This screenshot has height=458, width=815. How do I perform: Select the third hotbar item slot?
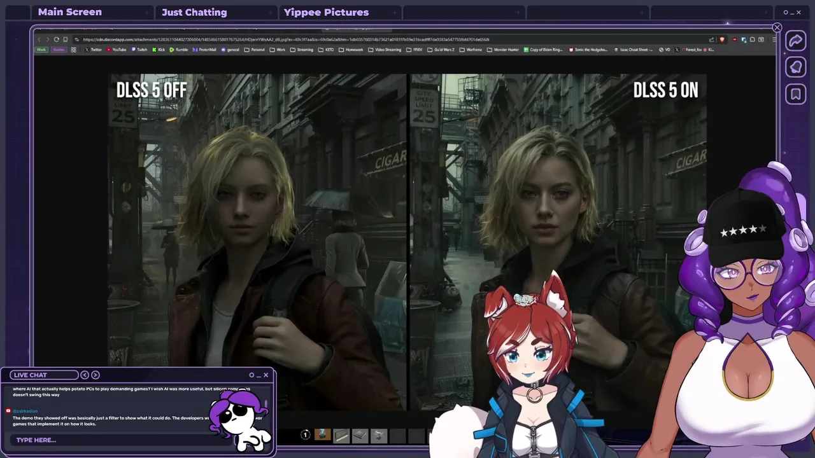click(360, 435)
